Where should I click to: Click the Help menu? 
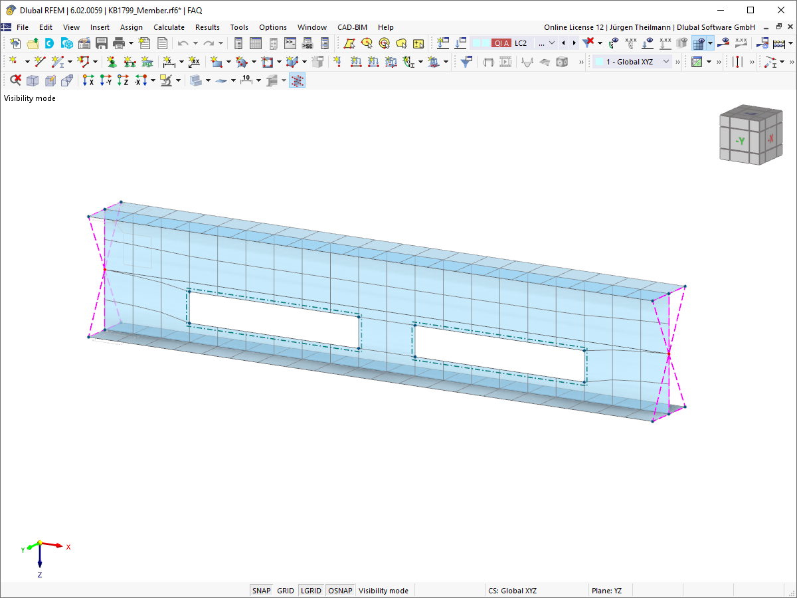tap(386, 27)
